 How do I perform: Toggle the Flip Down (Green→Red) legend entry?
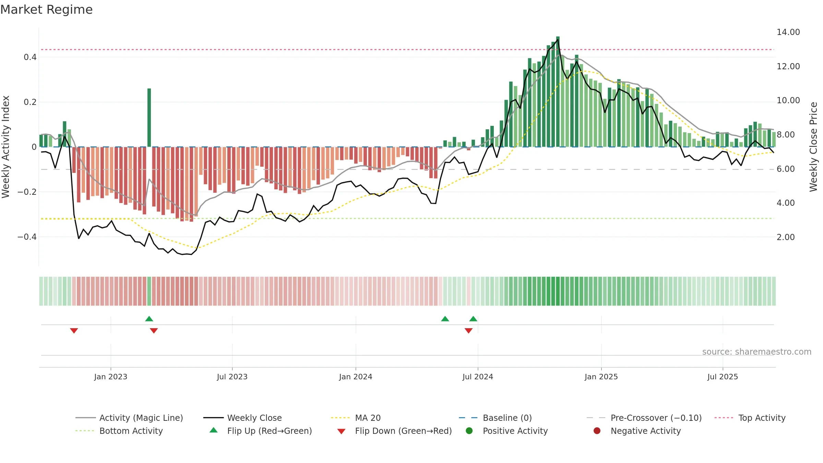[394, 431]
